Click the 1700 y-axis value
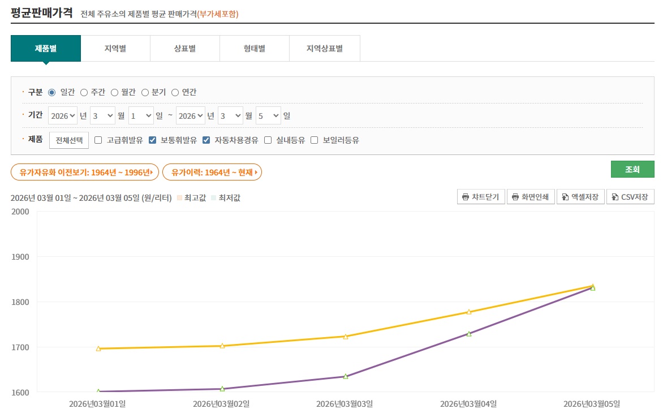The image size is (663, 413). click(x=20, y=347)
